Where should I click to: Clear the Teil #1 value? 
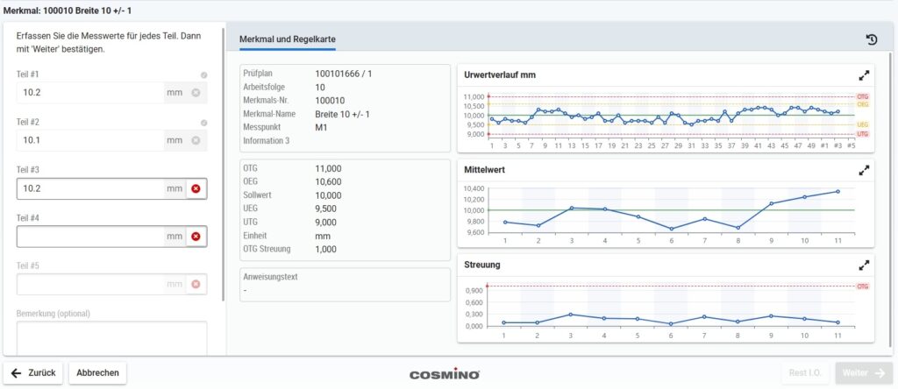(x=196, y=92)
